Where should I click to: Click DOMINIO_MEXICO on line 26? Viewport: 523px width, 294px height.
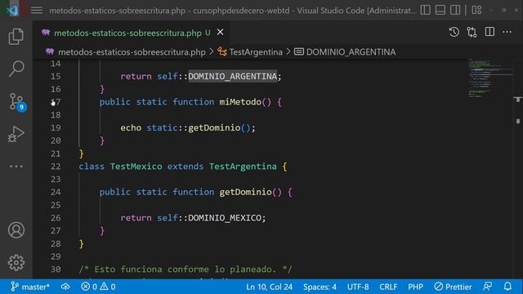pyautogui.click(x=225, y=218)
